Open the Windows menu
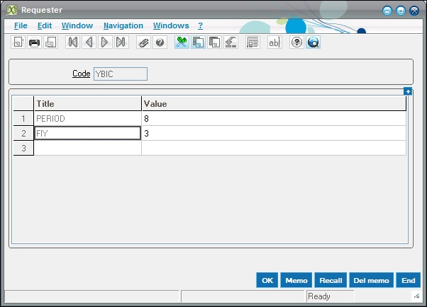 pyautogui.click(x=171, y=25)
